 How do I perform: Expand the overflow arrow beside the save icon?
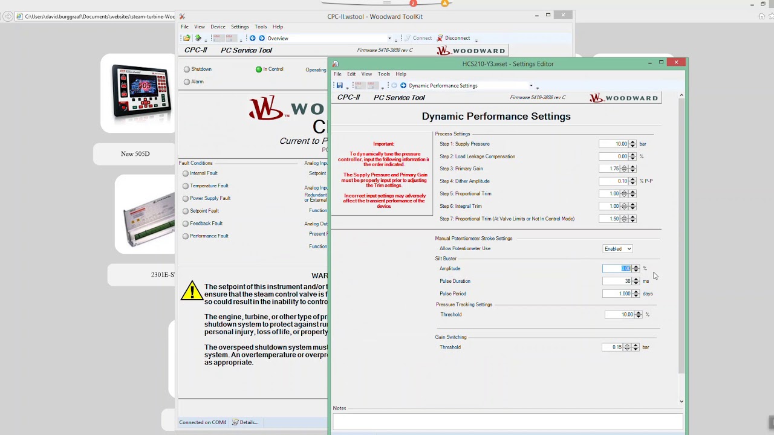[x=347, y=88]
